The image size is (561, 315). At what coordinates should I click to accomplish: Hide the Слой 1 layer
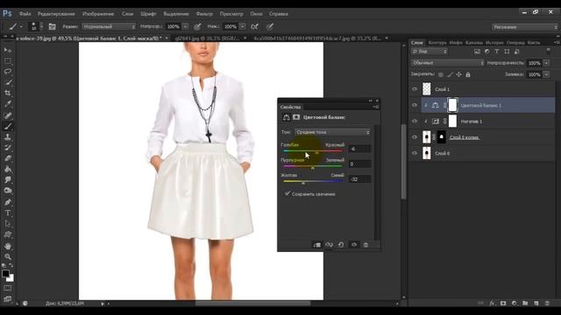point(415,89)
